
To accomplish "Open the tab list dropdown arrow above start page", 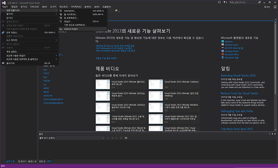I will tap(276, 19).
